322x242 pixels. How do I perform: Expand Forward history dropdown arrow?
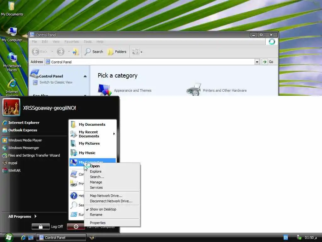(69, 51)
